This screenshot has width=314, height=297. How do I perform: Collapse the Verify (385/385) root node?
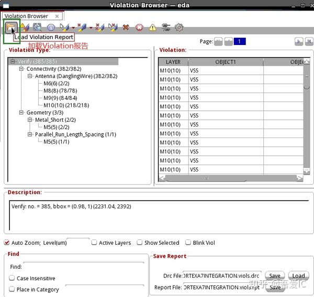click(13, 61)
